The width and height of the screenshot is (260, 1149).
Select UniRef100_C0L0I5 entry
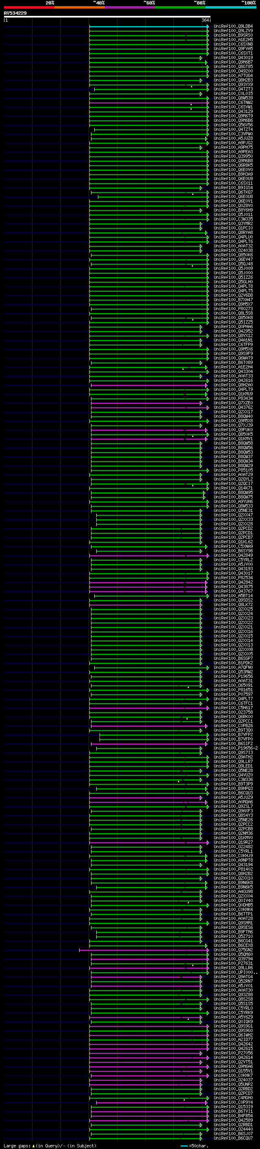[x=233, y=94]
